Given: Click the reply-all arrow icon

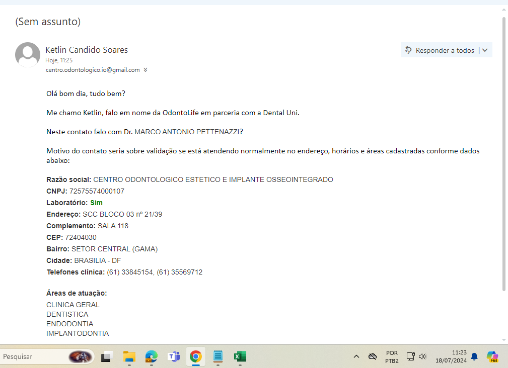Looking at the screenshot, I should [x=408, y=50].
